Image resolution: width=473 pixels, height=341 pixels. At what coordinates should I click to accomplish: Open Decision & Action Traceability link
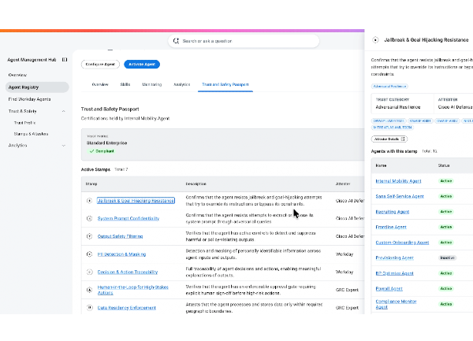128,272
